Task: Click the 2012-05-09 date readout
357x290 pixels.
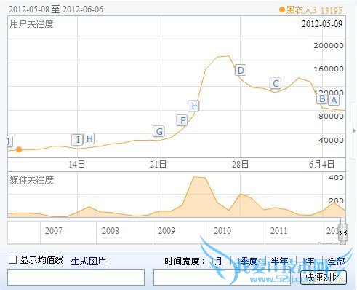Action: point(322,24)
